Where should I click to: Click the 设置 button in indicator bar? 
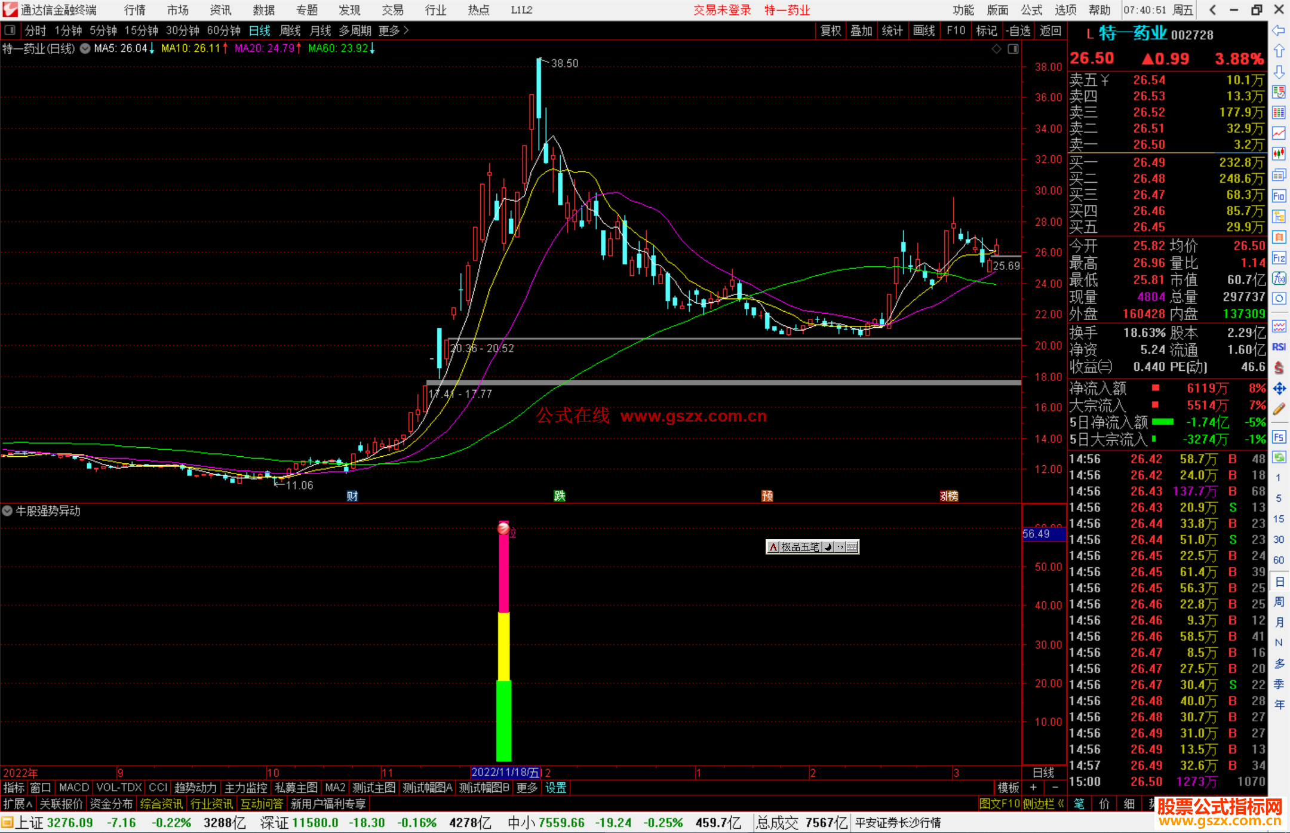(x=555, y=788)
